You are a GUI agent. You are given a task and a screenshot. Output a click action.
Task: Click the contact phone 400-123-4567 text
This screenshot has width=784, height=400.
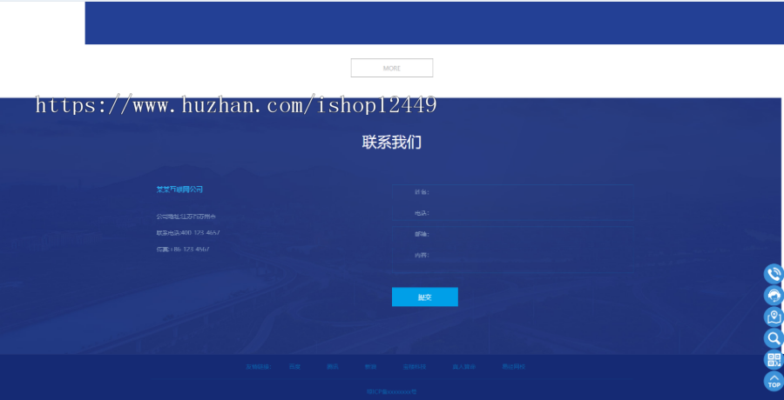(x=188, y=233)
